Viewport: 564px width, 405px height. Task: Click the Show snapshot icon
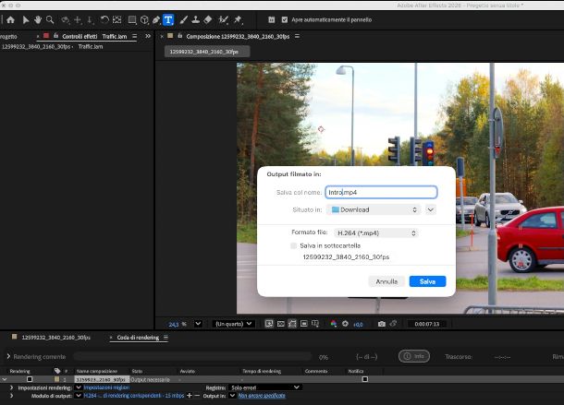(x=394, y=324)
